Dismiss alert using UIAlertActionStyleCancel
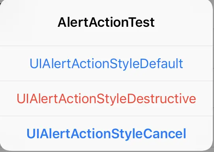This screenshot has width=214, height=152. coord(106,133)
